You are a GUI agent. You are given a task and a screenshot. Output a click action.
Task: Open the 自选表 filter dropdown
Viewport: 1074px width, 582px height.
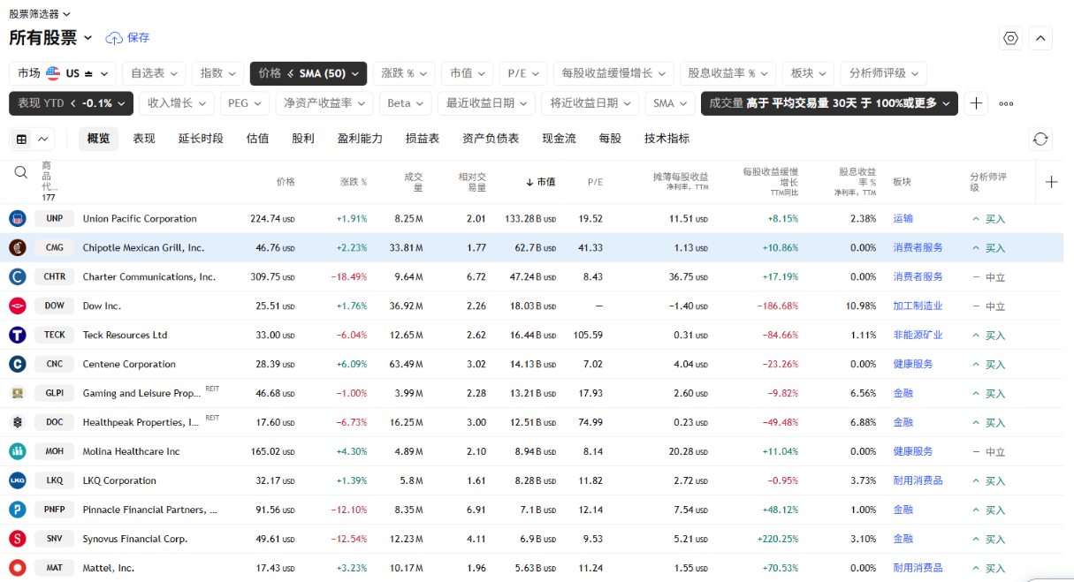[154, 73]
